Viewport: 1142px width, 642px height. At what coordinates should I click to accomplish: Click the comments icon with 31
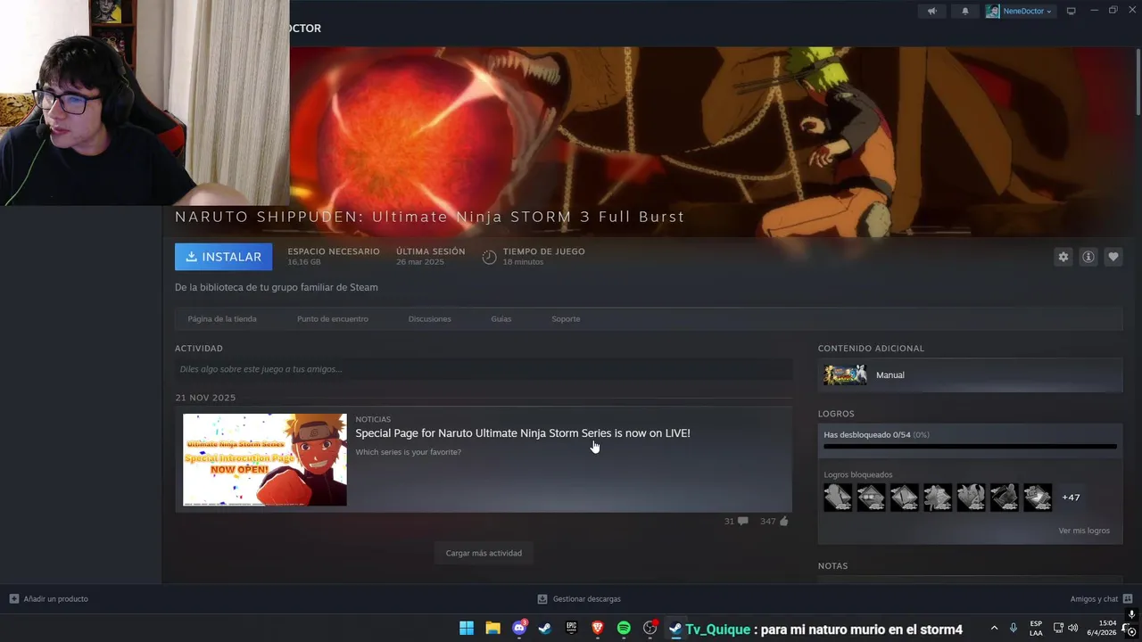742,521
